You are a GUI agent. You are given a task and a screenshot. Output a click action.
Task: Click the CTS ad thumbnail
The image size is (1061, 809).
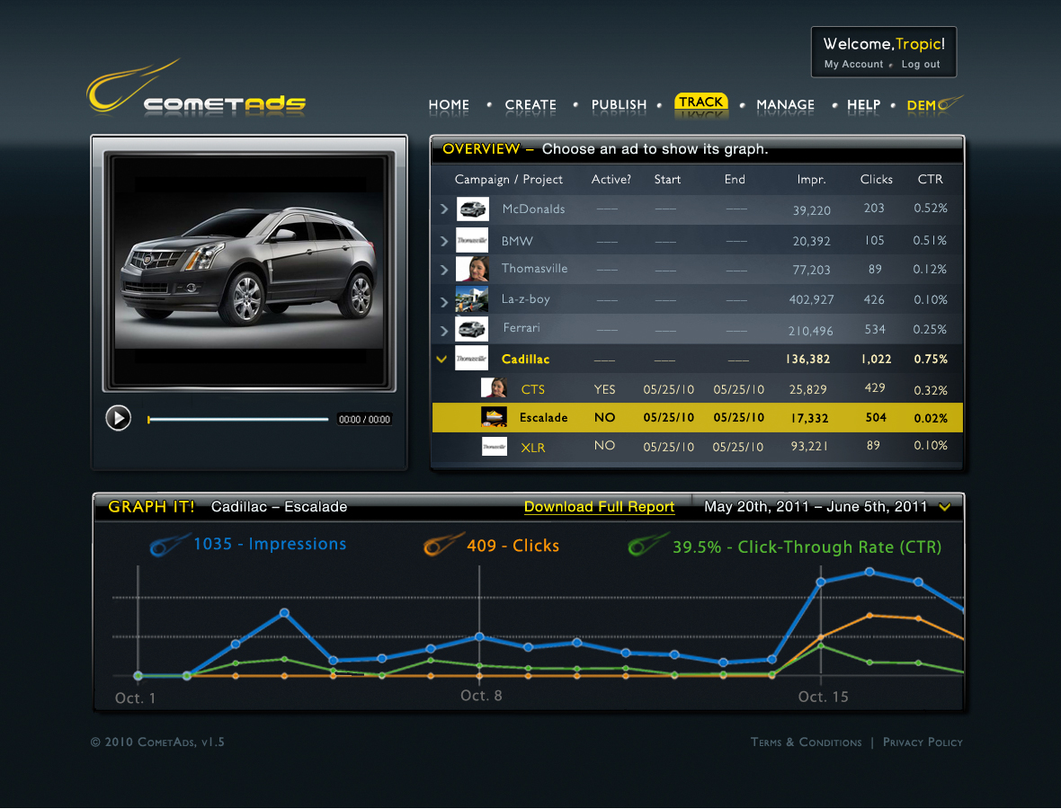pyautogui.click(x=494, y=387)
